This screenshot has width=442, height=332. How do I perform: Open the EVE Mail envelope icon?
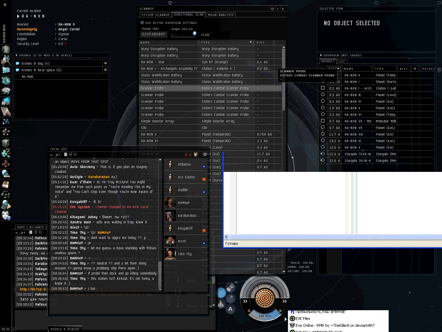(x=6, y=70)
